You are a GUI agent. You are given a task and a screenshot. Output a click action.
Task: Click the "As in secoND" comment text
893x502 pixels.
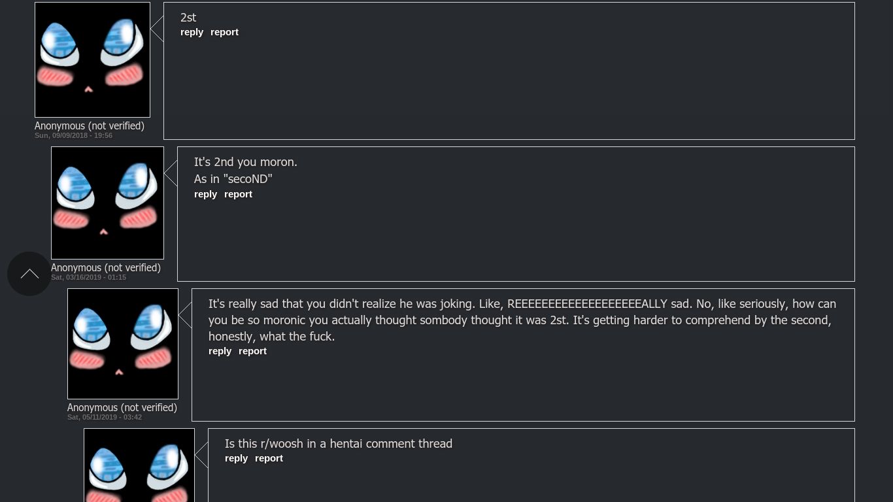[233, 178]
